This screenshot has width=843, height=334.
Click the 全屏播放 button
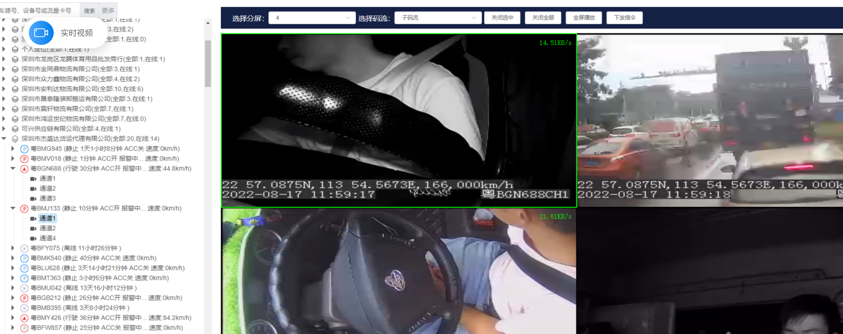pos(584,18)
